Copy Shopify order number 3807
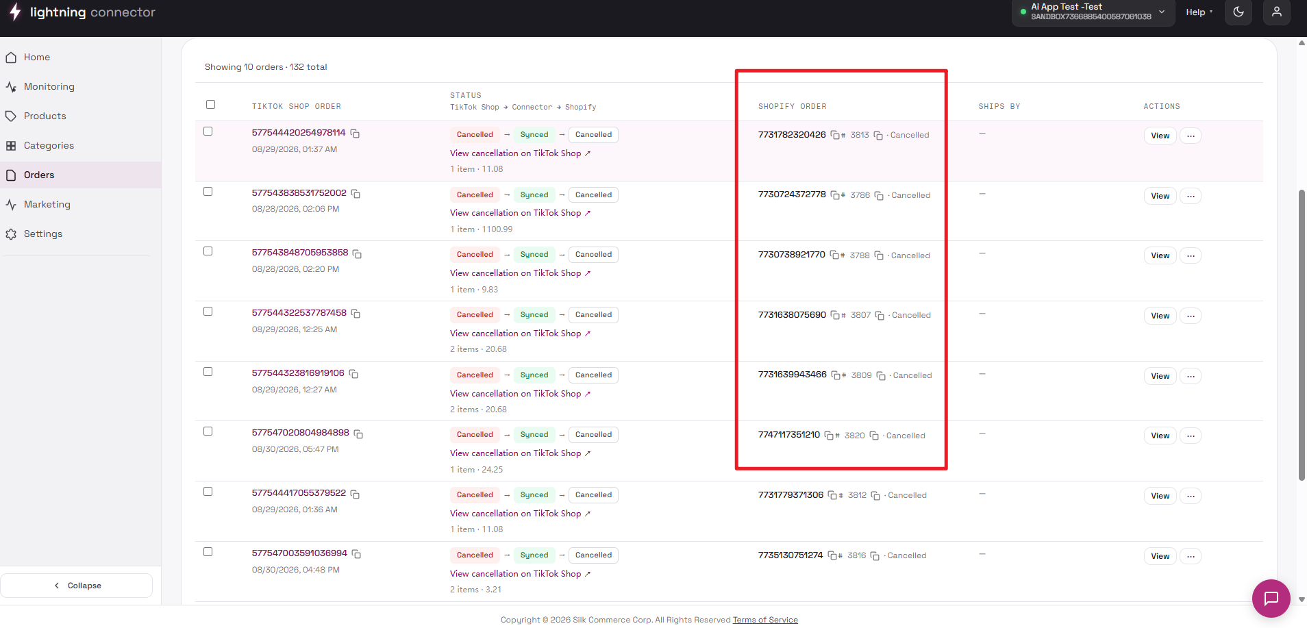The width and height of the screenshot is (1307, 628). [880, 316]
